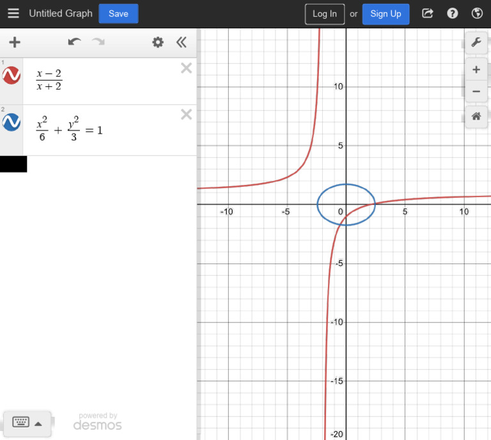Screen dimensions: 491x440
Task: Toggle visibility of the blue ellipse
Action: (12, 122)
